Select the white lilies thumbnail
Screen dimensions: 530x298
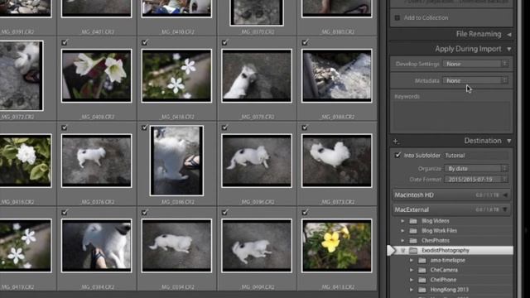[x=97, y=75]
